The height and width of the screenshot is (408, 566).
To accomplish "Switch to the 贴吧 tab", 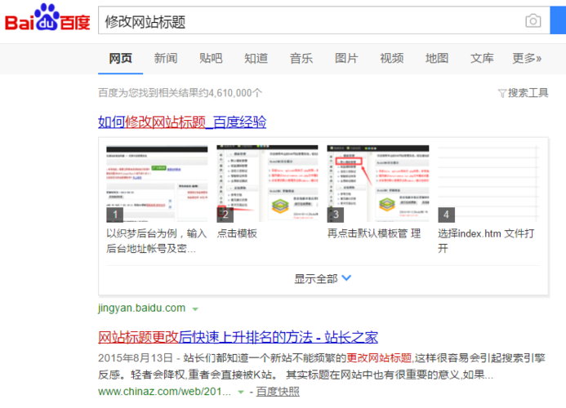I will [211, 59].
